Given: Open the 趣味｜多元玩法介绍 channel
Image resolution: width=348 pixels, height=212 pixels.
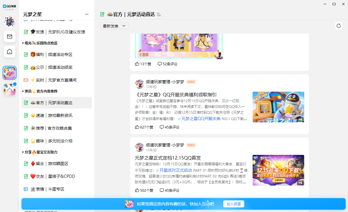Looking at the screenshot, I should coord(57,141).
